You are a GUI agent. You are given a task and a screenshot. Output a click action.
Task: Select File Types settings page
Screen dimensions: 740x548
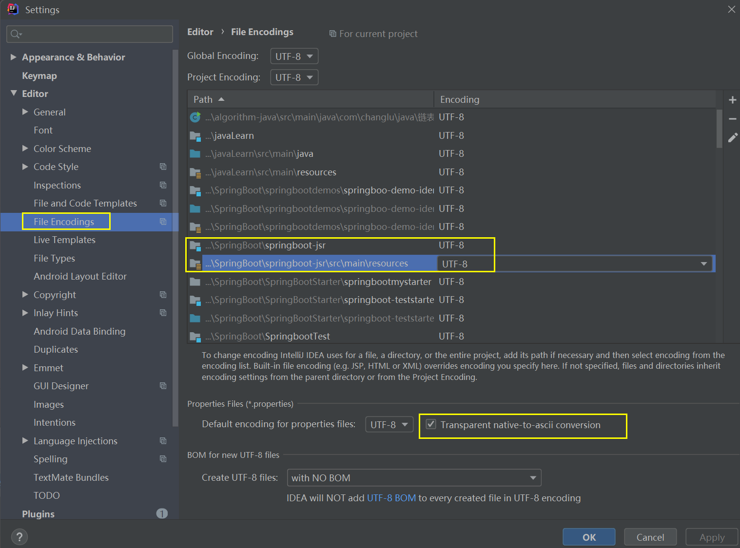pyautogui.click(x=54, y=258)
